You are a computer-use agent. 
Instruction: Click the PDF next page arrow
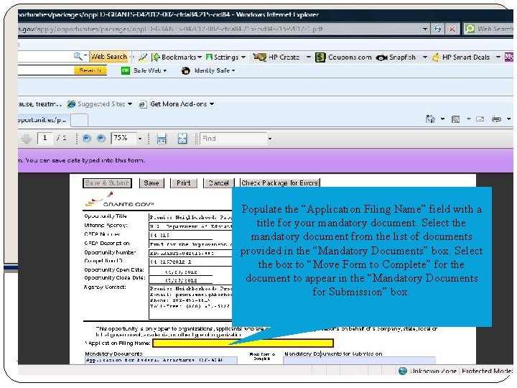click(26, 139)
